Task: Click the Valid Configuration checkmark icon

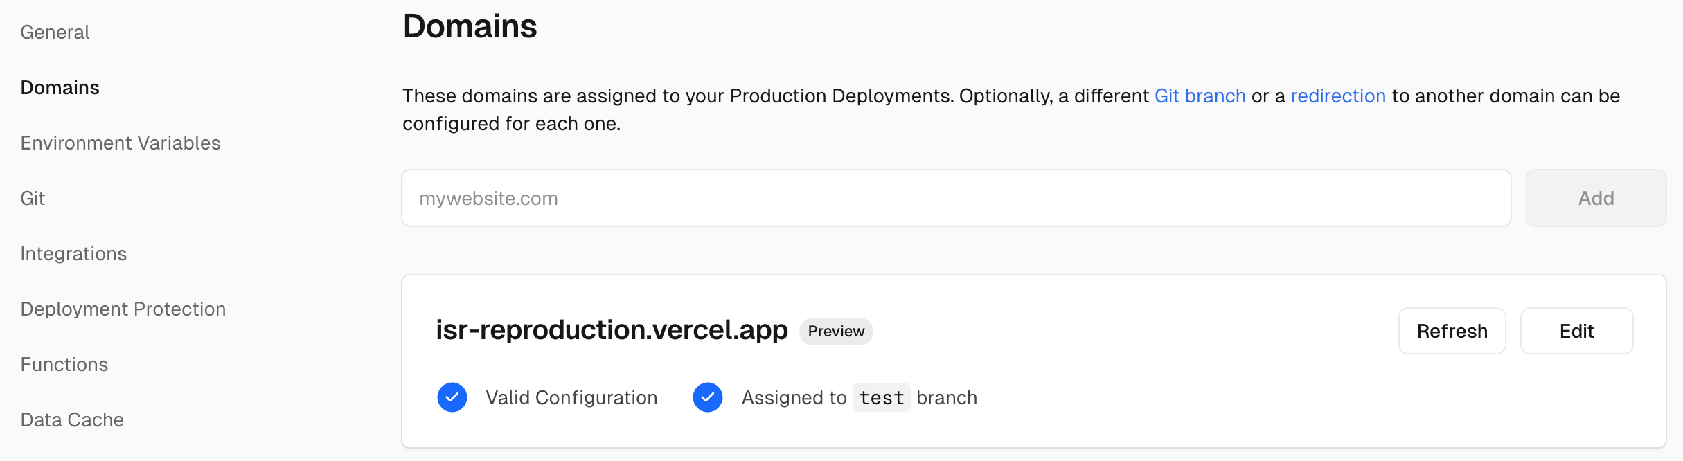Action: (x=452, y=397)
